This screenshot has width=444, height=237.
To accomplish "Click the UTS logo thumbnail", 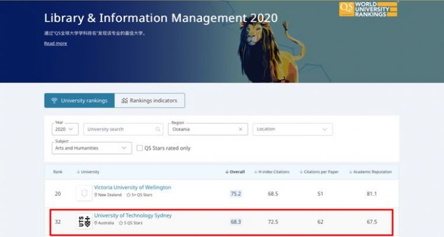I will click(84, 222).
